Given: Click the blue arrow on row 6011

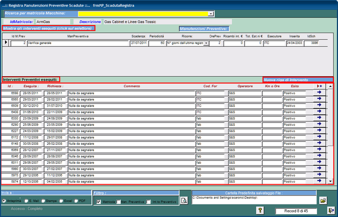Looking at the screenshot, I should (319, 162).
